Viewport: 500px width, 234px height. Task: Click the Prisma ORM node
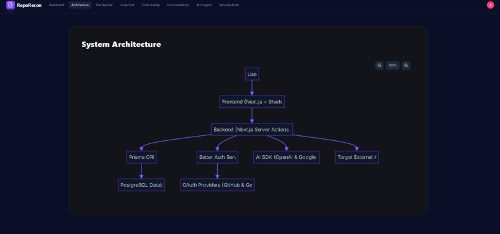click(141, 158)
